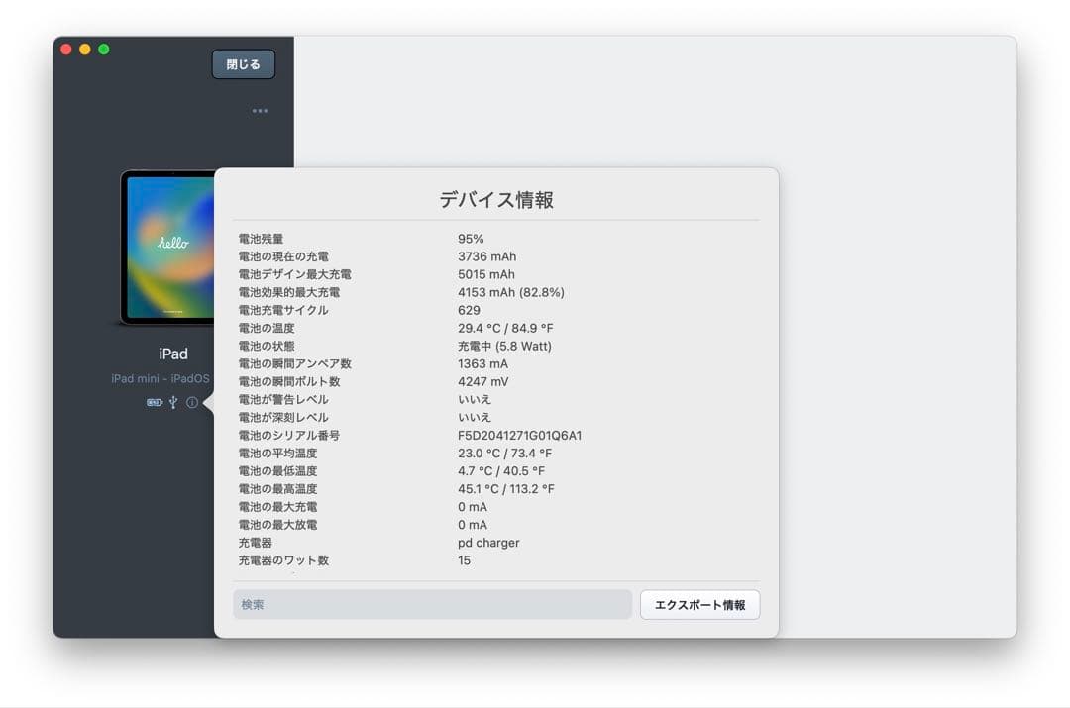Click the iPad device name text
1070x708 pixels.
coord(171,354)
